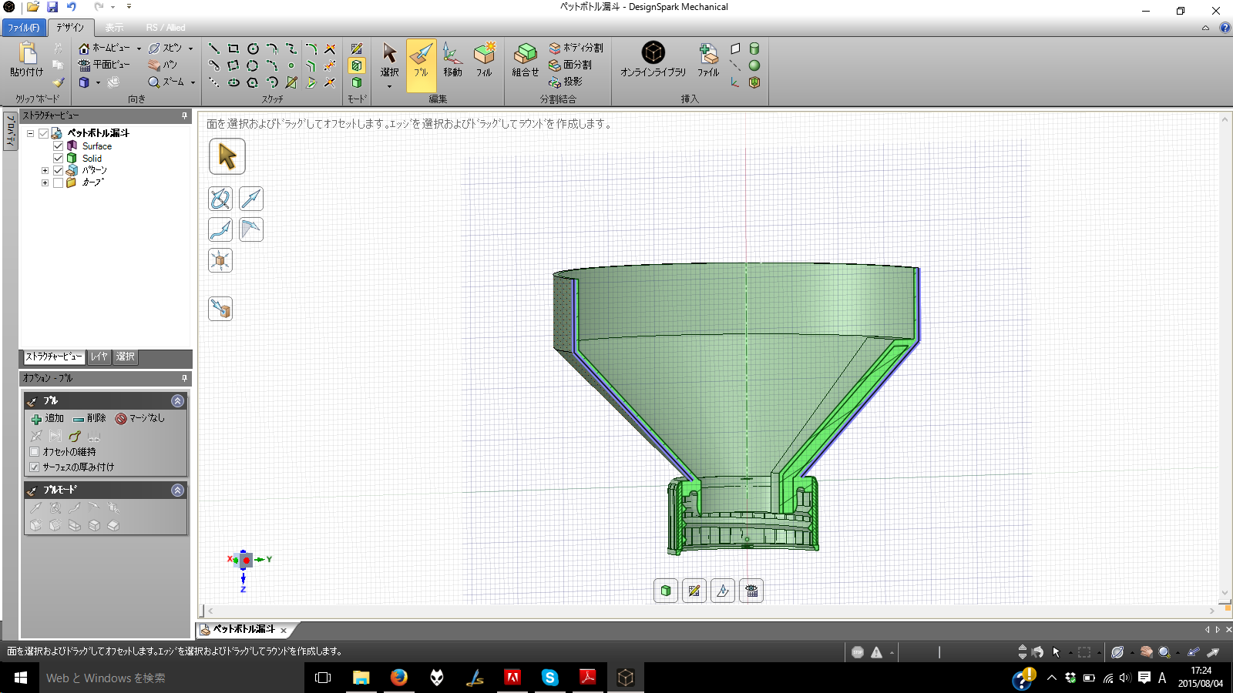Toggle the ペットボトル漏斗 root checkbox
Image resolution: width=1233 pixels, height=693 pixels.
(44, 133)
